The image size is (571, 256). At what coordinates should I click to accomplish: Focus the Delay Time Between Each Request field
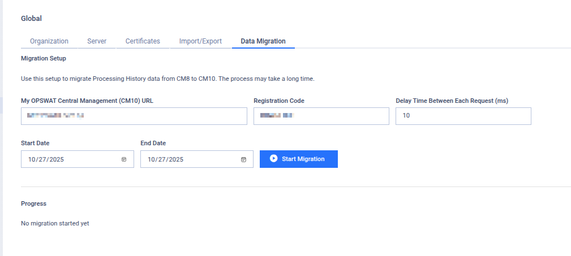click(463, 116)
